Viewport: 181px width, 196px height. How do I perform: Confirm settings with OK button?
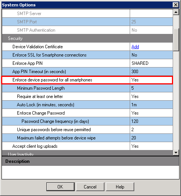pyautogui.click(x=60, y=187)
